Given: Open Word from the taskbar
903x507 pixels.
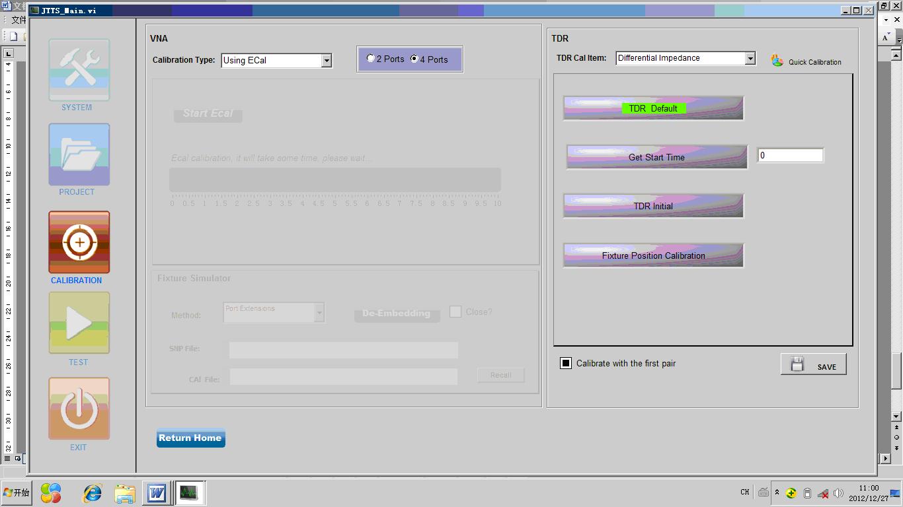Looking at the screenshot, I should click(x=157, y=493).
